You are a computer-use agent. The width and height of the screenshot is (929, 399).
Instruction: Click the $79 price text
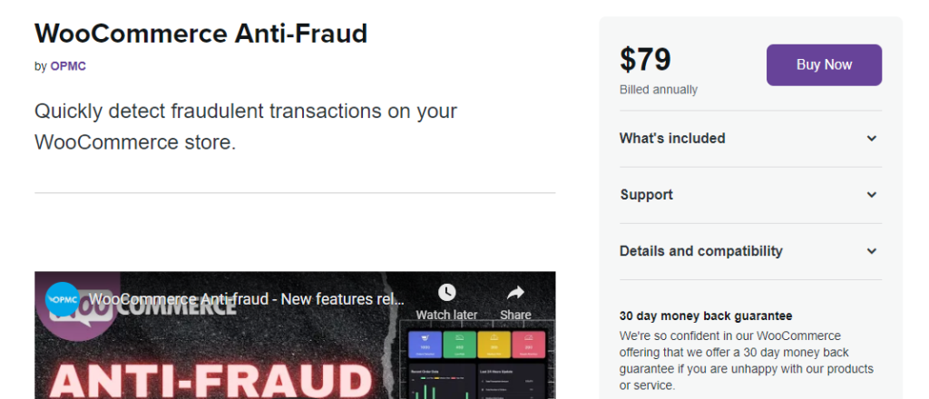tap(645, 60)
